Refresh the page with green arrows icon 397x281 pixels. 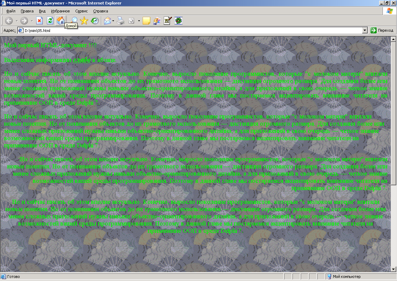point(50,21)
